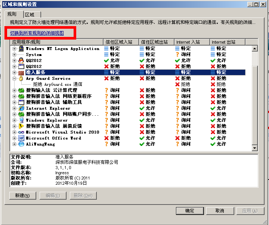This screenshot has height=225, width=269.
Task: Click the 搜狗拼音输入法 崩溃反馈 warning icon
Action: (21, 126)
